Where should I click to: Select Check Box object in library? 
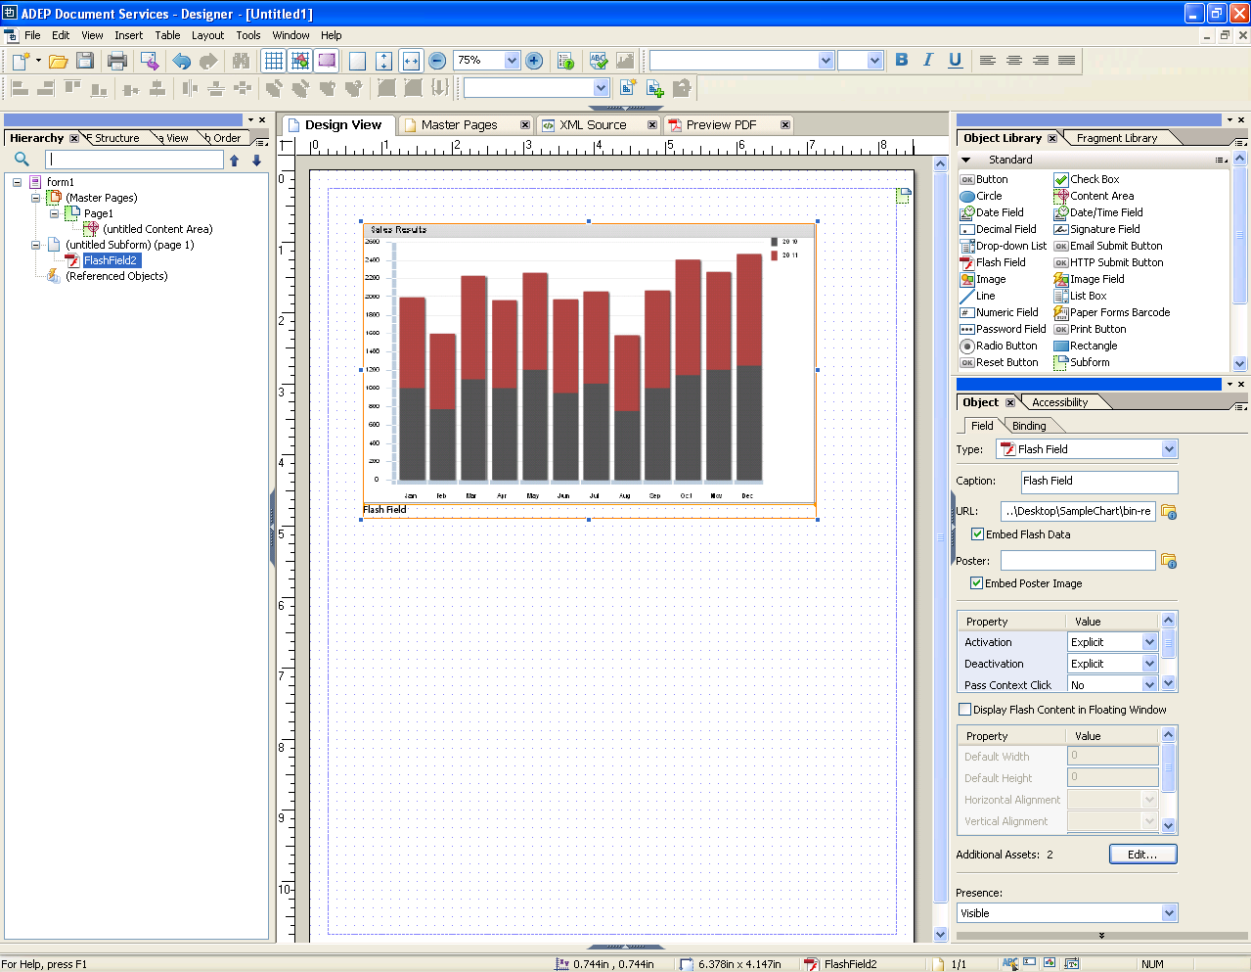(x=1087, y=179)
